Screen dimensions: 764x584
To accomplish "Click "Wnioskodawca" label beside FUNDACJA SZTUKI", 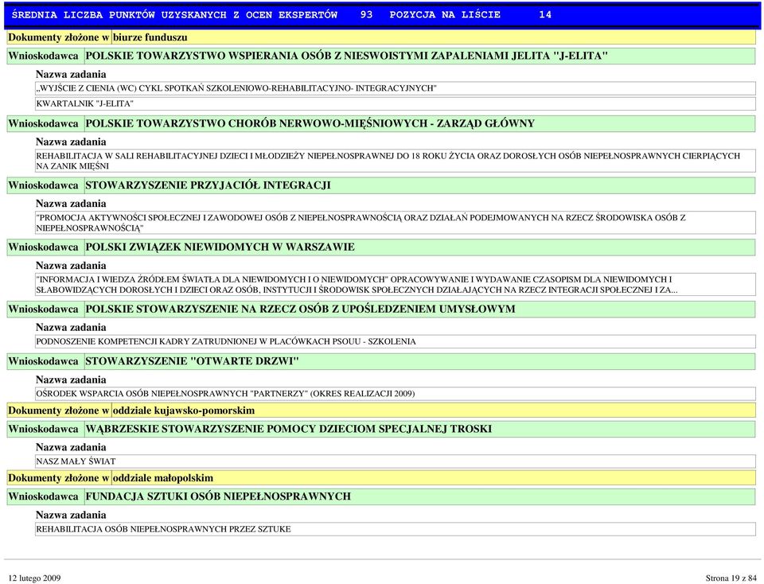I will click(43, 496).
